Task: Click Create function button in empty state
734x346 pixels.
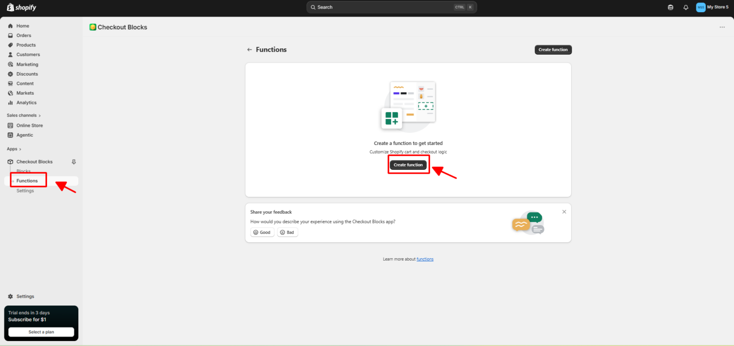Action: click(x=408, y=165)
